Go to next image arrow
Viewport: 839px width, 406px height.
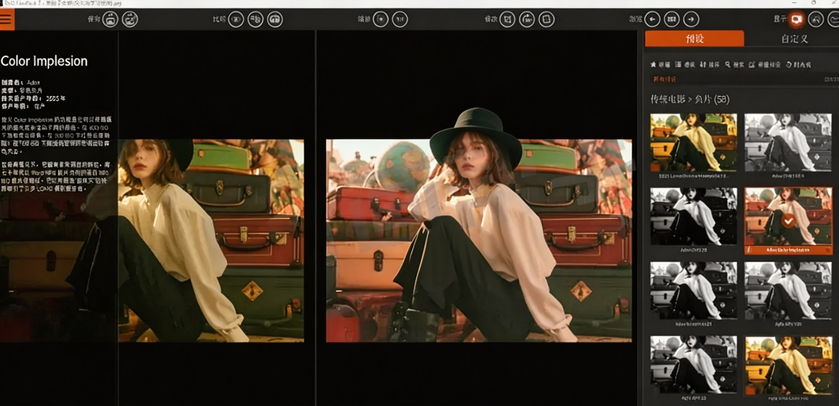click(x=691, y=20)
